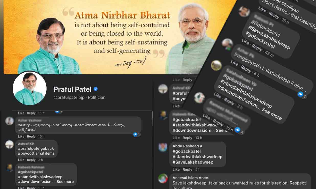Click the like reaction icon with count 4
This screenshot has height=189, width=316.
(x=237, y=130)
